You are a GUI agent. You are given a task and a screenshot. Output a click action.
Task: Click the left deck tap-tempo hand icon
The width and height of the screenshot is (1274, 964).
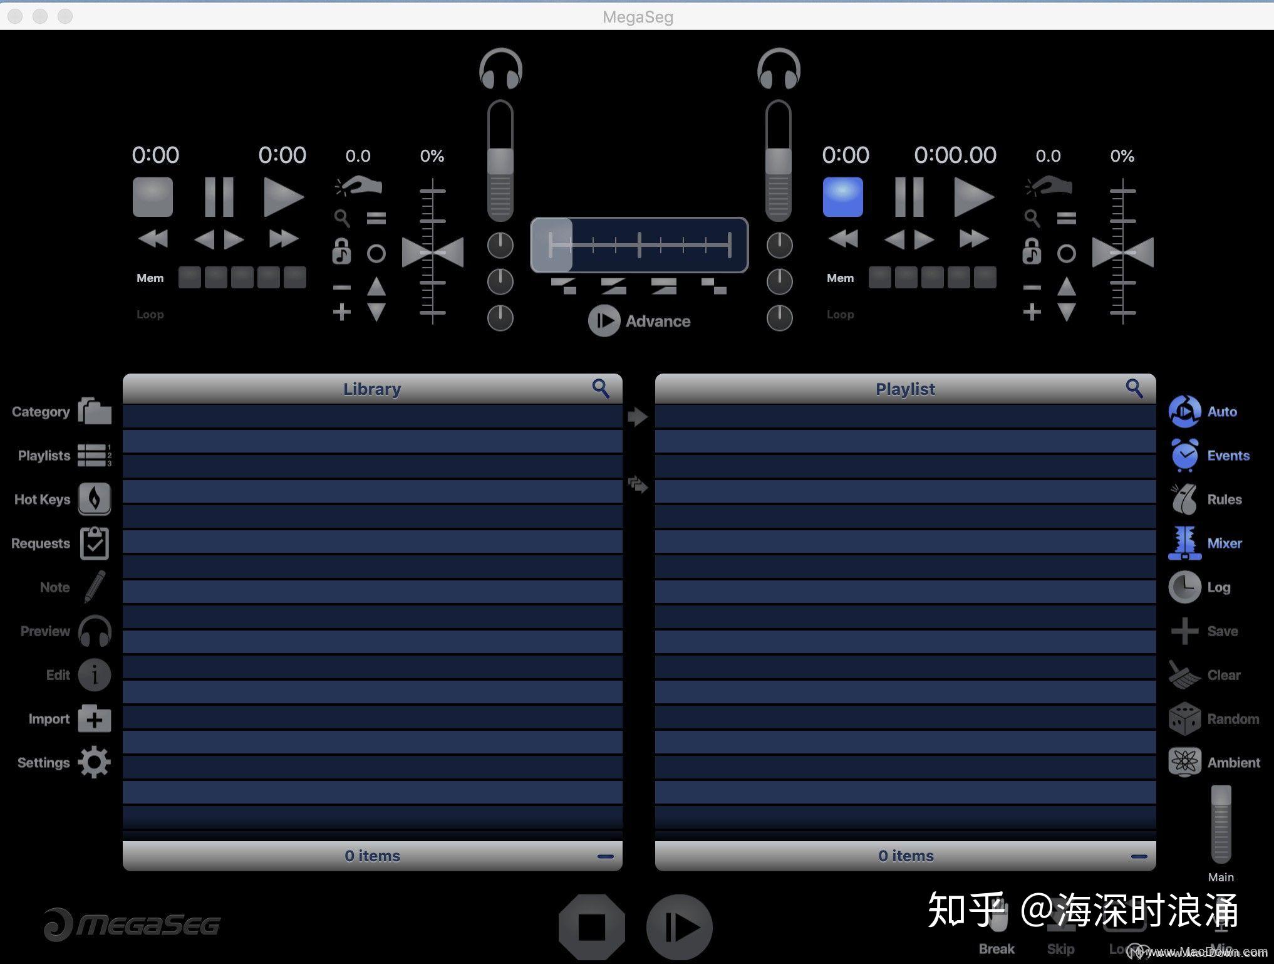coord(358,185)
